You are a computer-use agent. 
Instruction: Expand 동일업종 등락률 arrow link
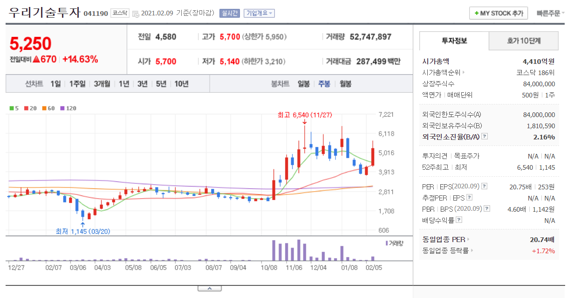pyautogui.click(x=448, y=251)
